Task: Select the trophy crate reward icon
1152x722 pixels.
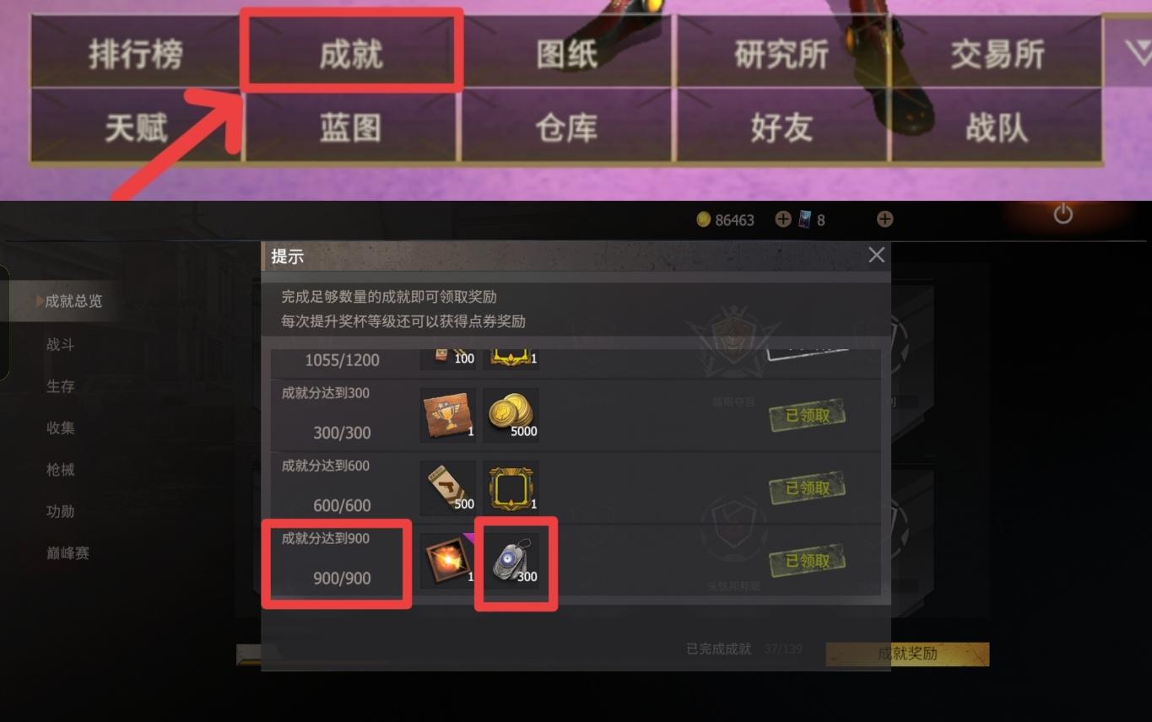Action: [448, 415]
